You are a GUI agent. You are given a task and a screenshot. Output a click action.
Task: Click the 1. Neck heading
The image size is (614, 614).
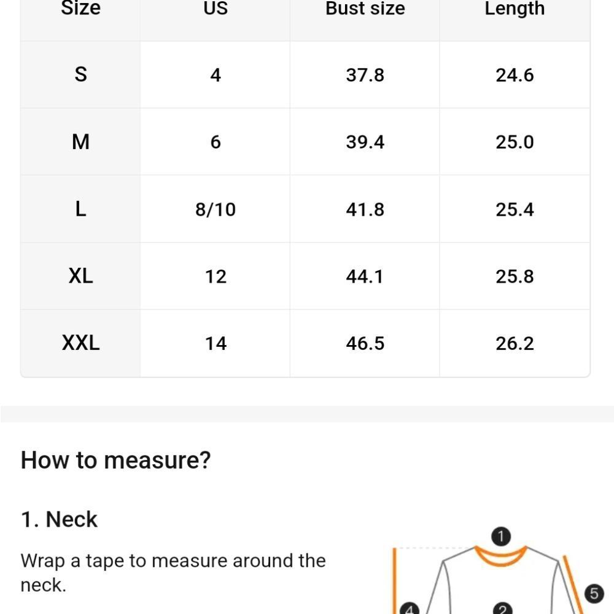(59, 519)
